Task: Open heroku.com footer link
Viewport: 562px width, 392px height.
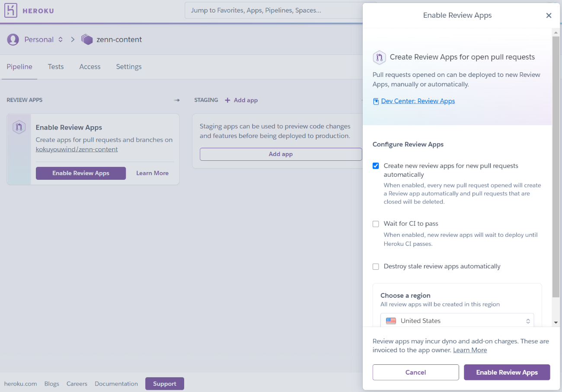Action: pos(20,384)
